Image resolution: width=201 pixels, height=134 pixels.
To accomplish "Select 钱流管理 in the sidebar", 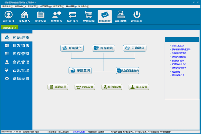I will [x=17, y=70].
